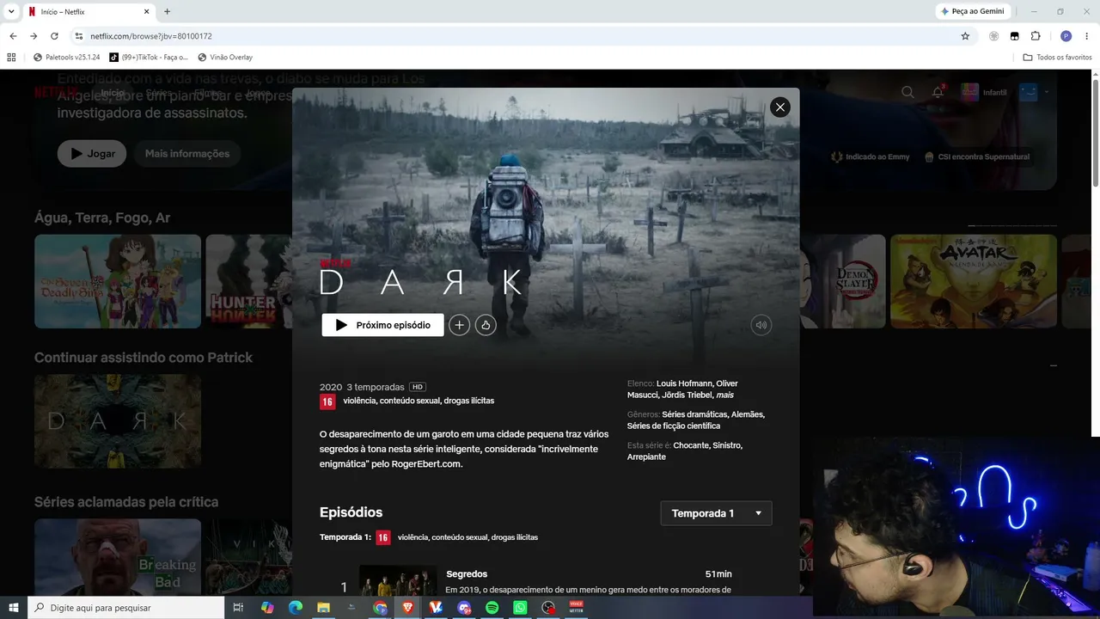Image resolution: width=1100 pixels, height=619 pixels.
Task: Open the Paletools v25.1.24 bookmark
Action: pos(67,58)
